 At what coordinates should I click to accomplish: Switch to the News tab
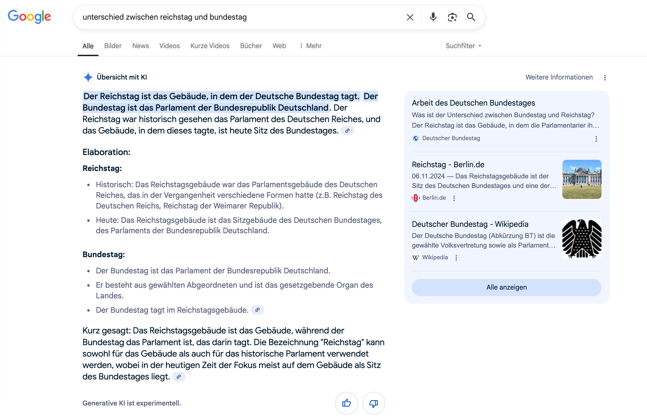coord(140,46)
